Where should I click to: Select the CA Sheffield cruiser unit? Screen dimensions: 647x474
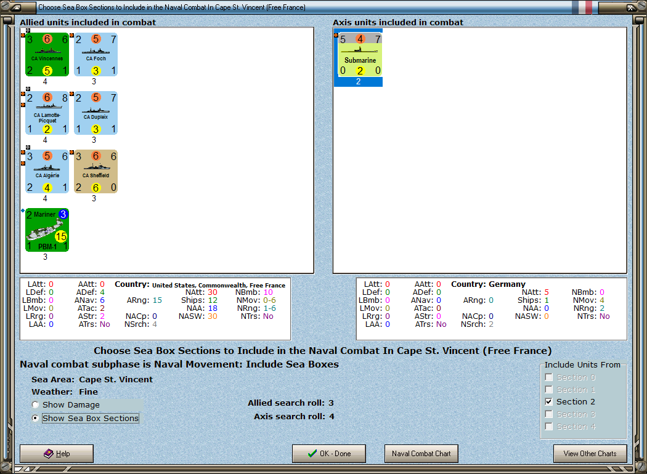pyautogui.click(x=96, y=172)
